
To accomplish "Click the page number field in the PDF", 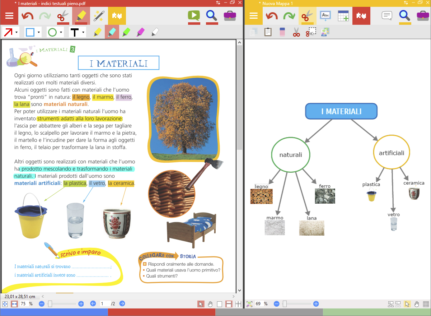I will (105, 304).
